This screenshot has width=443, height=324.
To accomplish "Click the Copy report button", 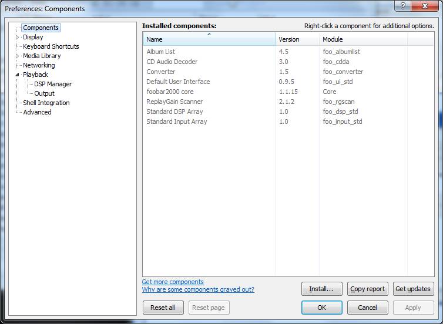I will click(368, 289).
